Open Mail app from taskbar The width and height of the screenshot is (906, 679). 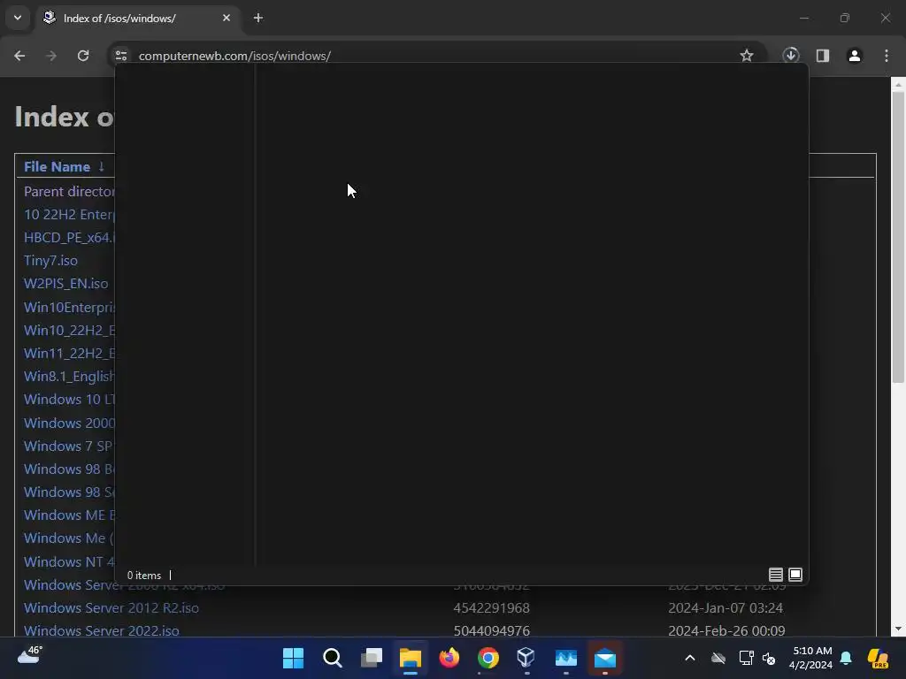point(605,658)
